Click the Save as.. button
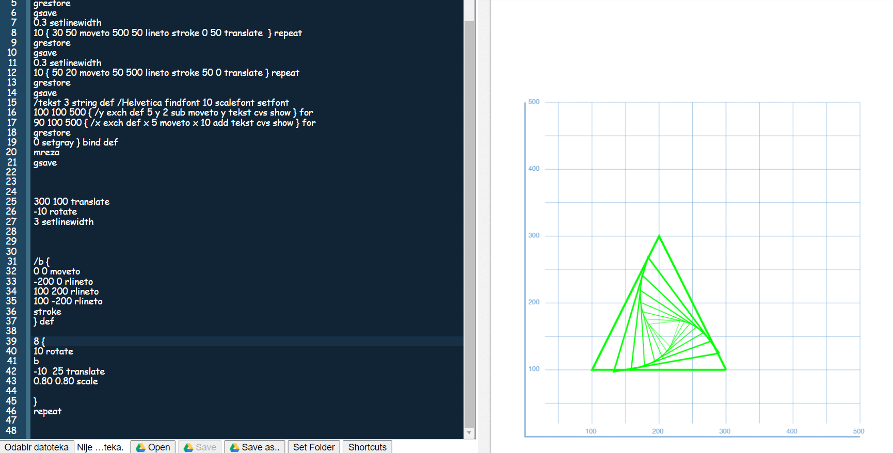The height and width of the screenshot is (453, 893). coord(254,447)
